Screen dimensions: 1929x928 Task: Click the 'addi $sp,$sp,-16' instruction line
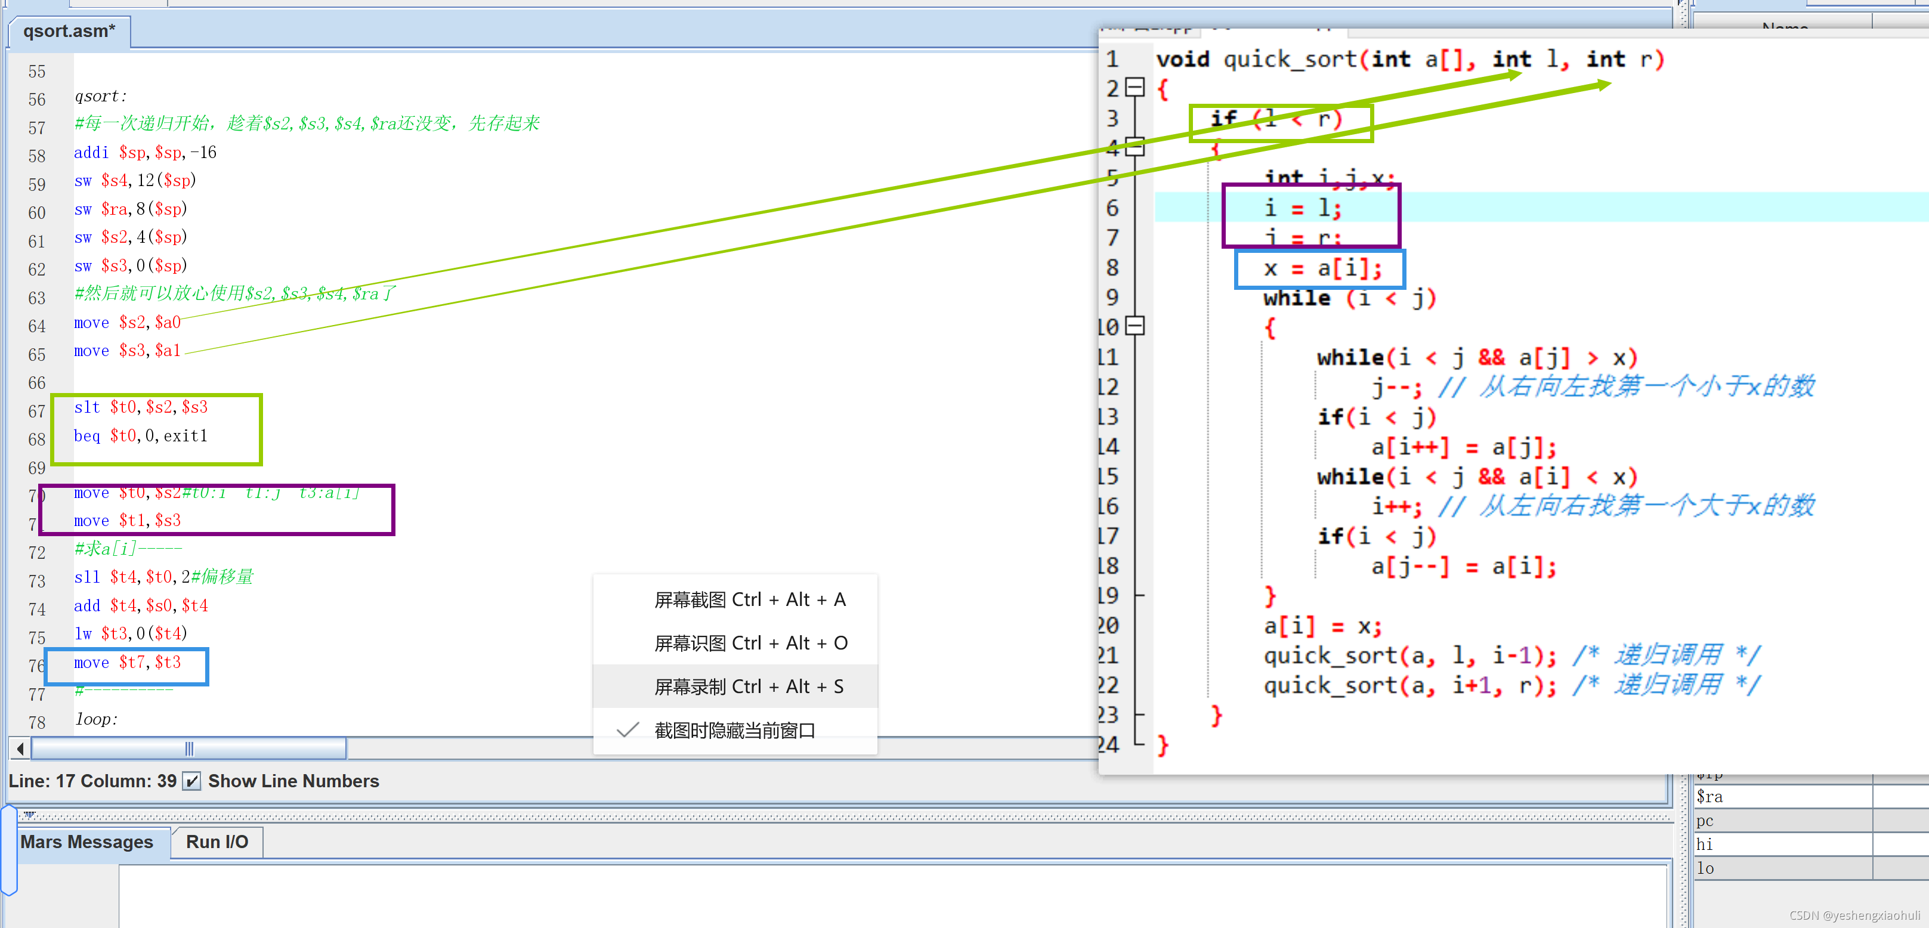[146, 153]
